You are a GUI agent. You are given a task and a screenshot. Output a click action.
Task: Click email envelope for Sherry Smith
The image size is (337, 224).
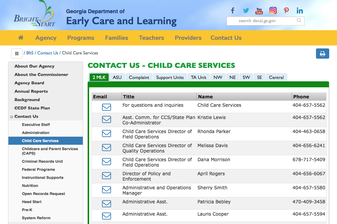(107, 190)
